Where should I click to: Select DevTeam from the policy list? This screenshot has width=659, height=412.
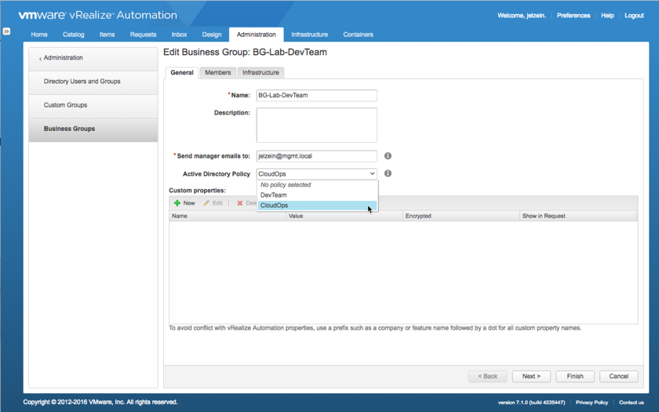pos(274,195)
